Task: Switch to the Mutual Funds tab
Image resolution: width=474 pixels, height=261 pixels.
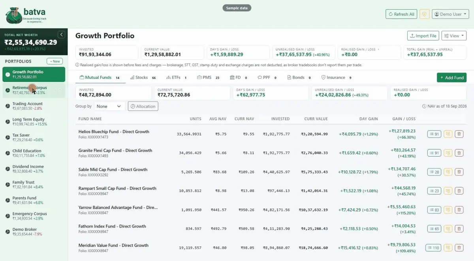Action: (100, 78)
